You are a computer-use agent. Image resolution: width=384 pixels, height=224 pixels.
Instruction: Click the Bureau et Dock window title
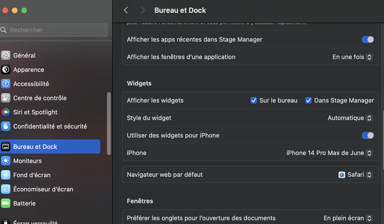point(180,10)
